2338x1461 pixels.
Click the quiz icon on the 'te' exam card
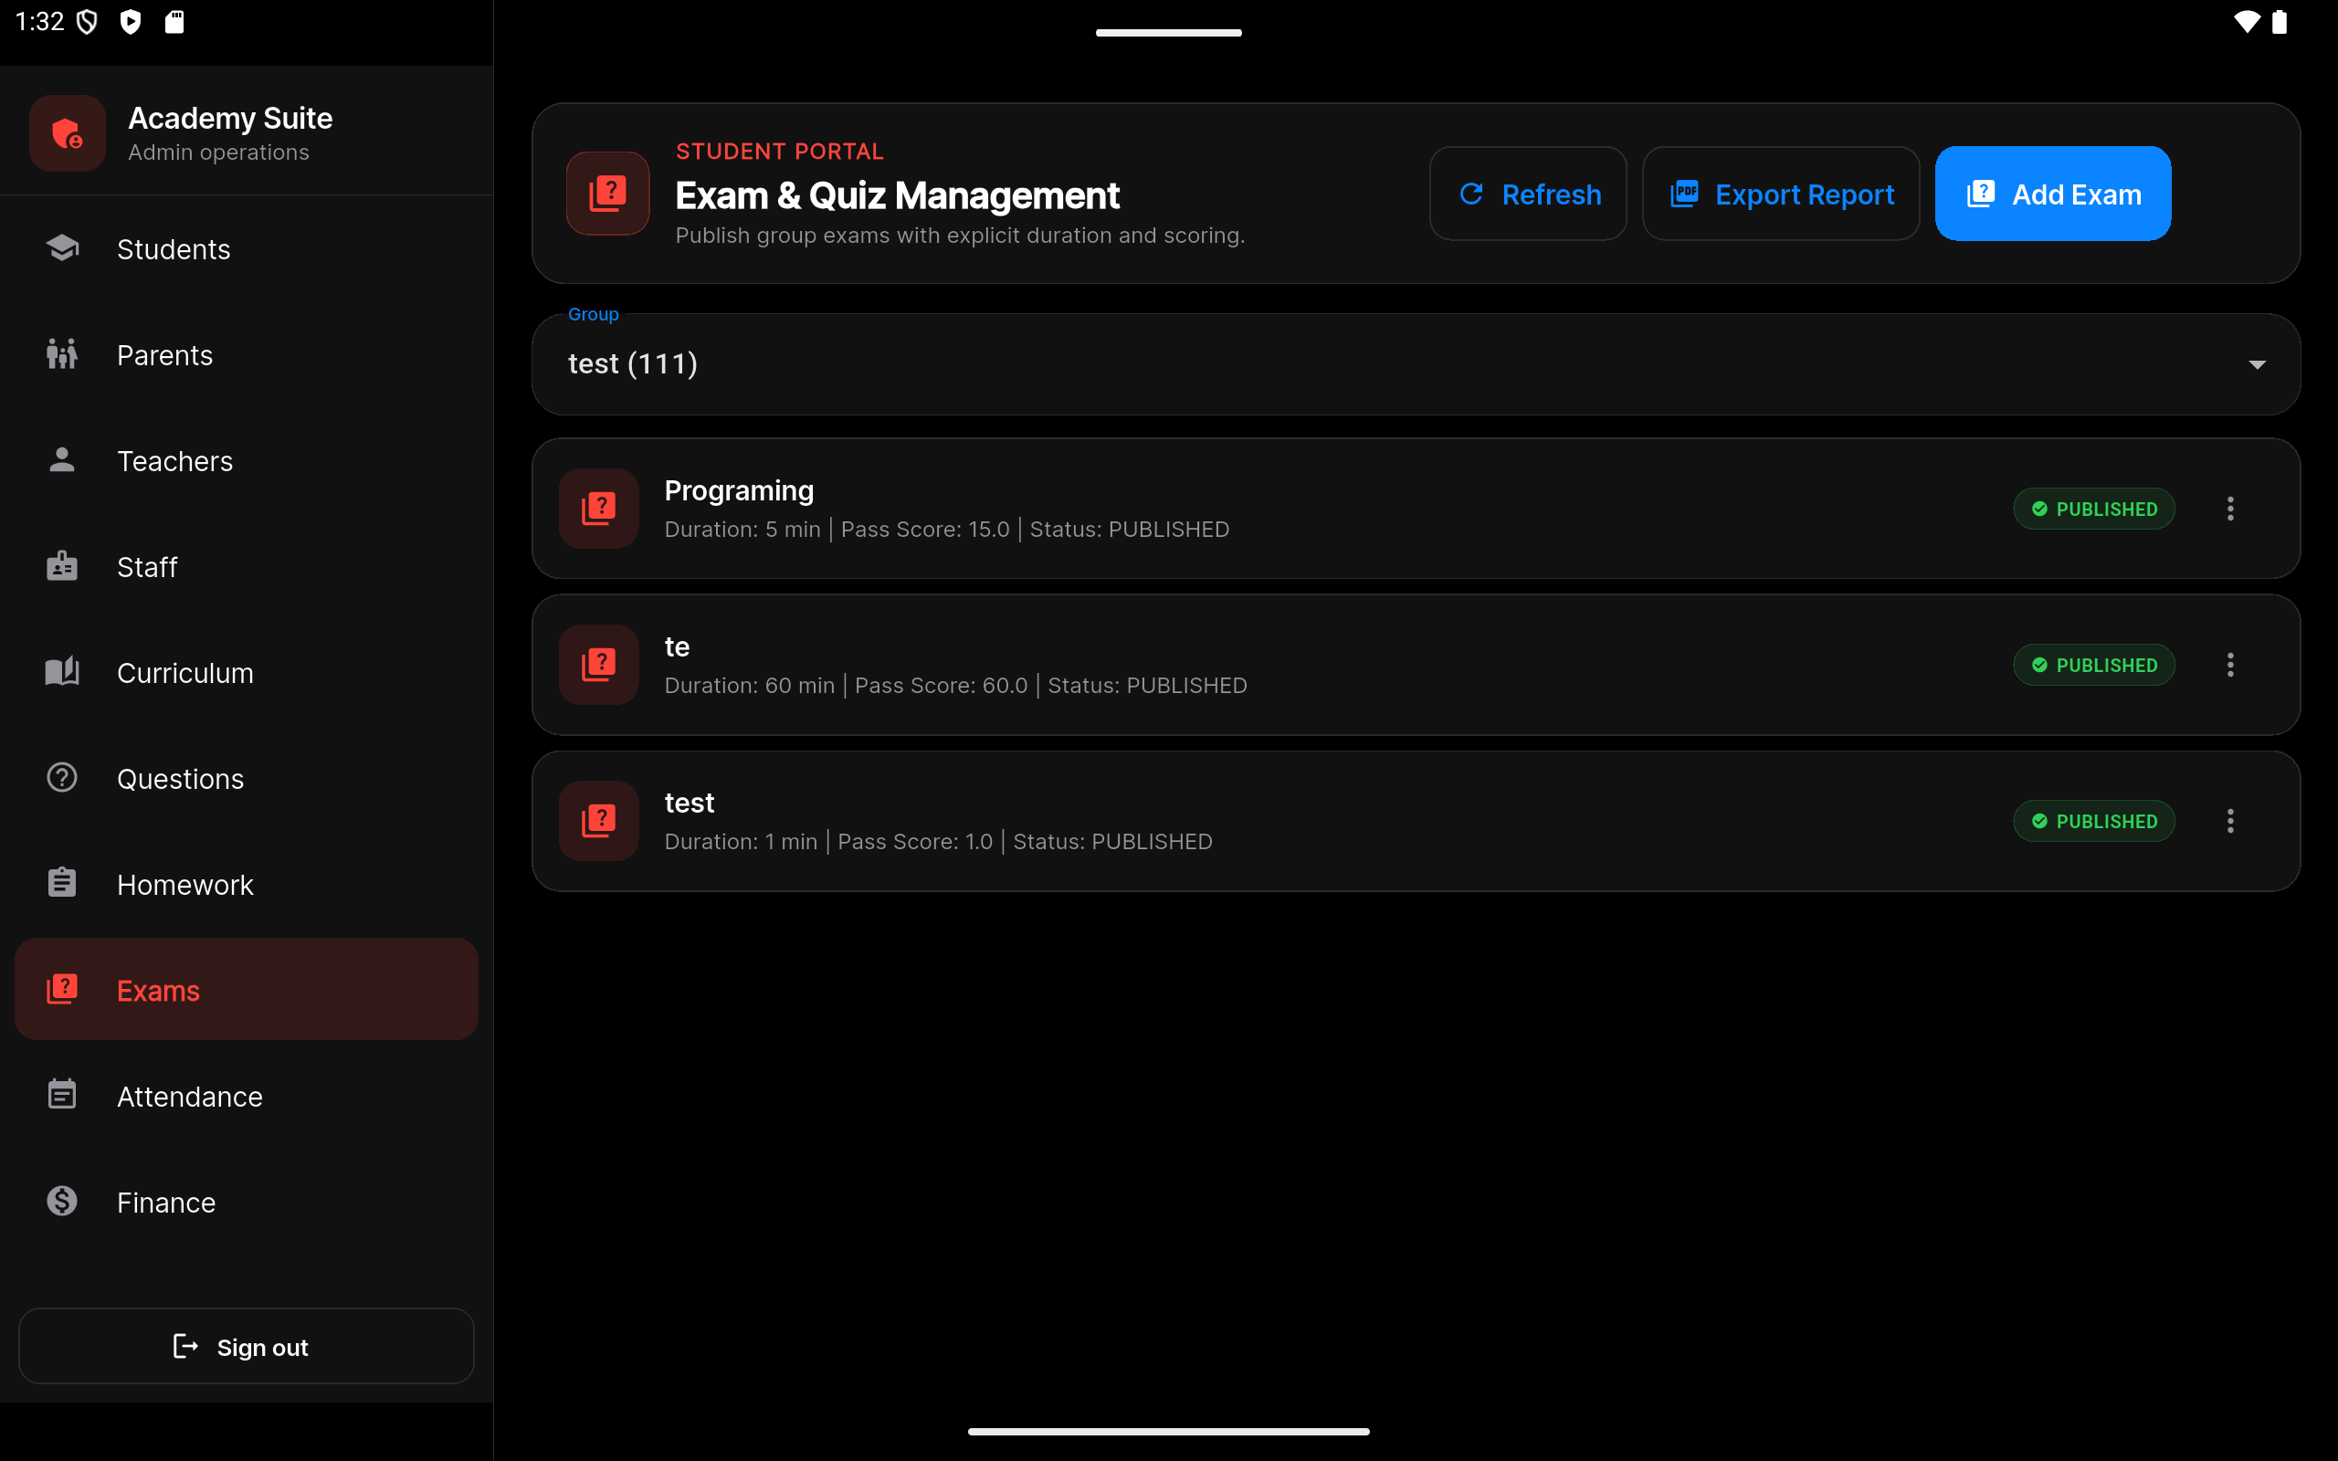pos(599,665)
